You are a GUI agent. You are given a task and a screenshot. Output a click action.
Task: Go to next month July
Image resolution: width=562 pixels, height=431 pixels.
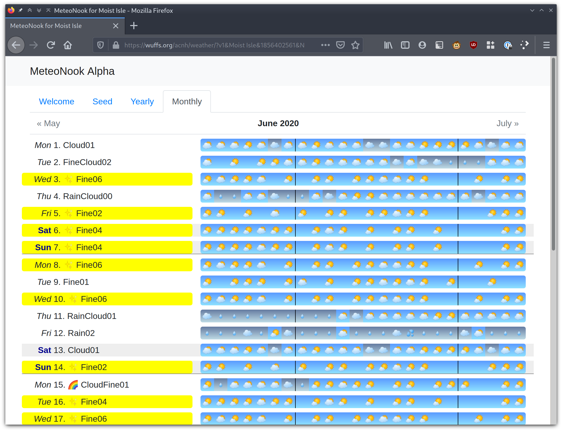[507, 123]
